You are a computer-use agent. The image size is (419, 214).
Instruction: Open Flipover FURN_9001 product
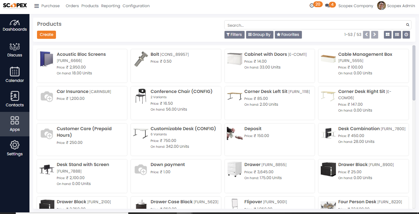click(269, 203)
